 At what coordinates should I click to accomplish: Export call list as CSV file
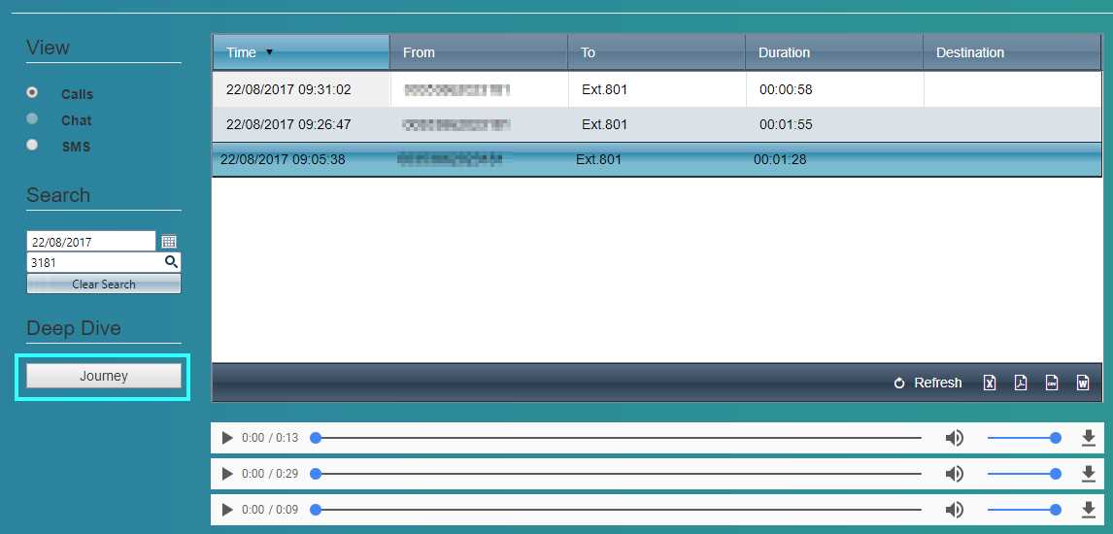pos(1051,383)
